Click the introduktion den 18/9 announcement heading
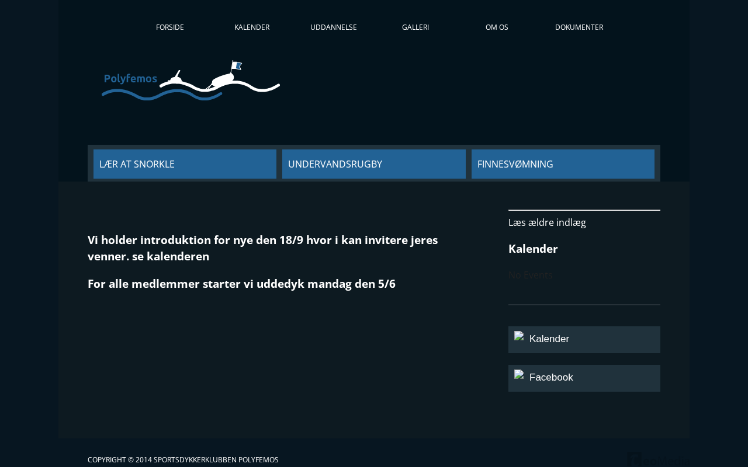The height and width of the screenshot is (467, 748). coord(263,248)
